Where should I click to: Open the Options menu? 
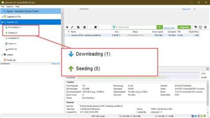[10, 6]
